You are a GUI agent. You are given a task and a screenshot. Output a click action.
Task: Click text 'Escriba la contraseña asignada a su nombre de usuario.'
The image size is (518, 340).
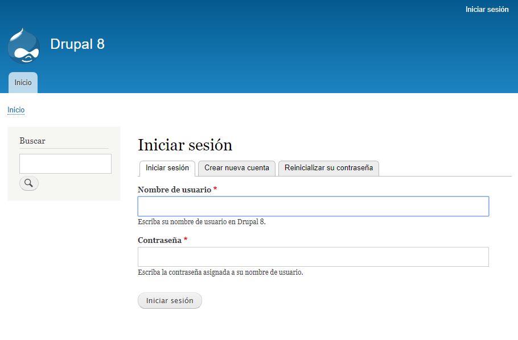[220, 272]
